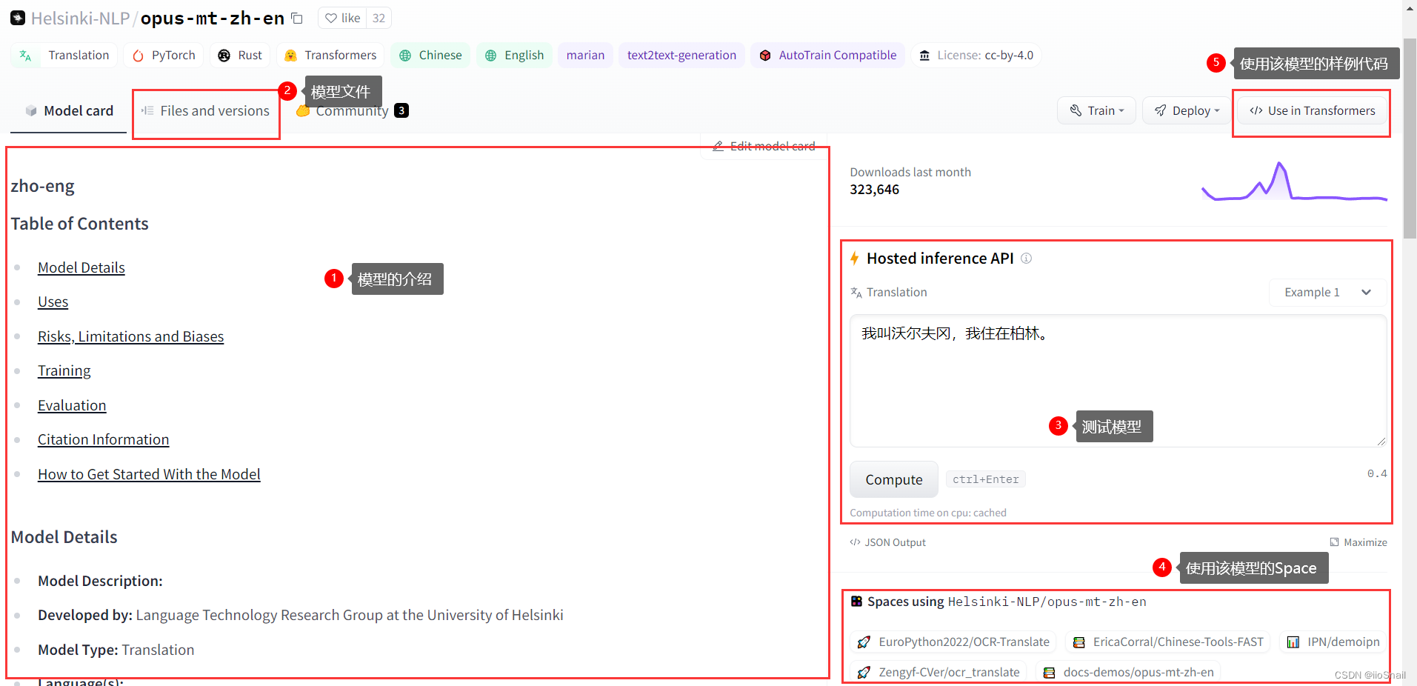Click the Chinese translation input text box

(1118, 381)
